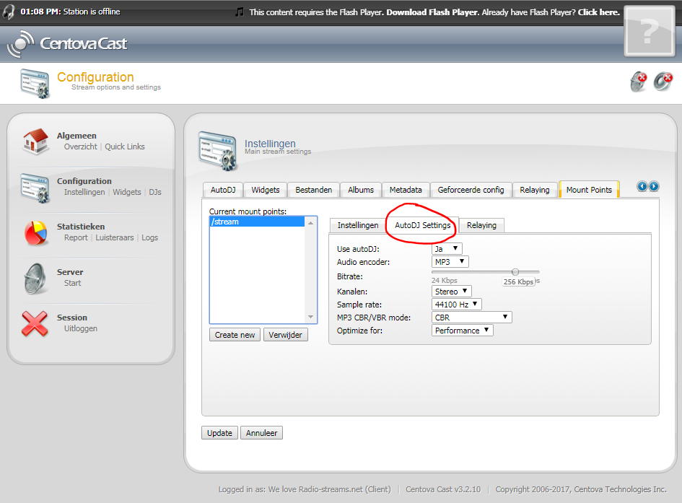Click the Configuration icon in the sidebar
The image size is (682, 503).
35,187
